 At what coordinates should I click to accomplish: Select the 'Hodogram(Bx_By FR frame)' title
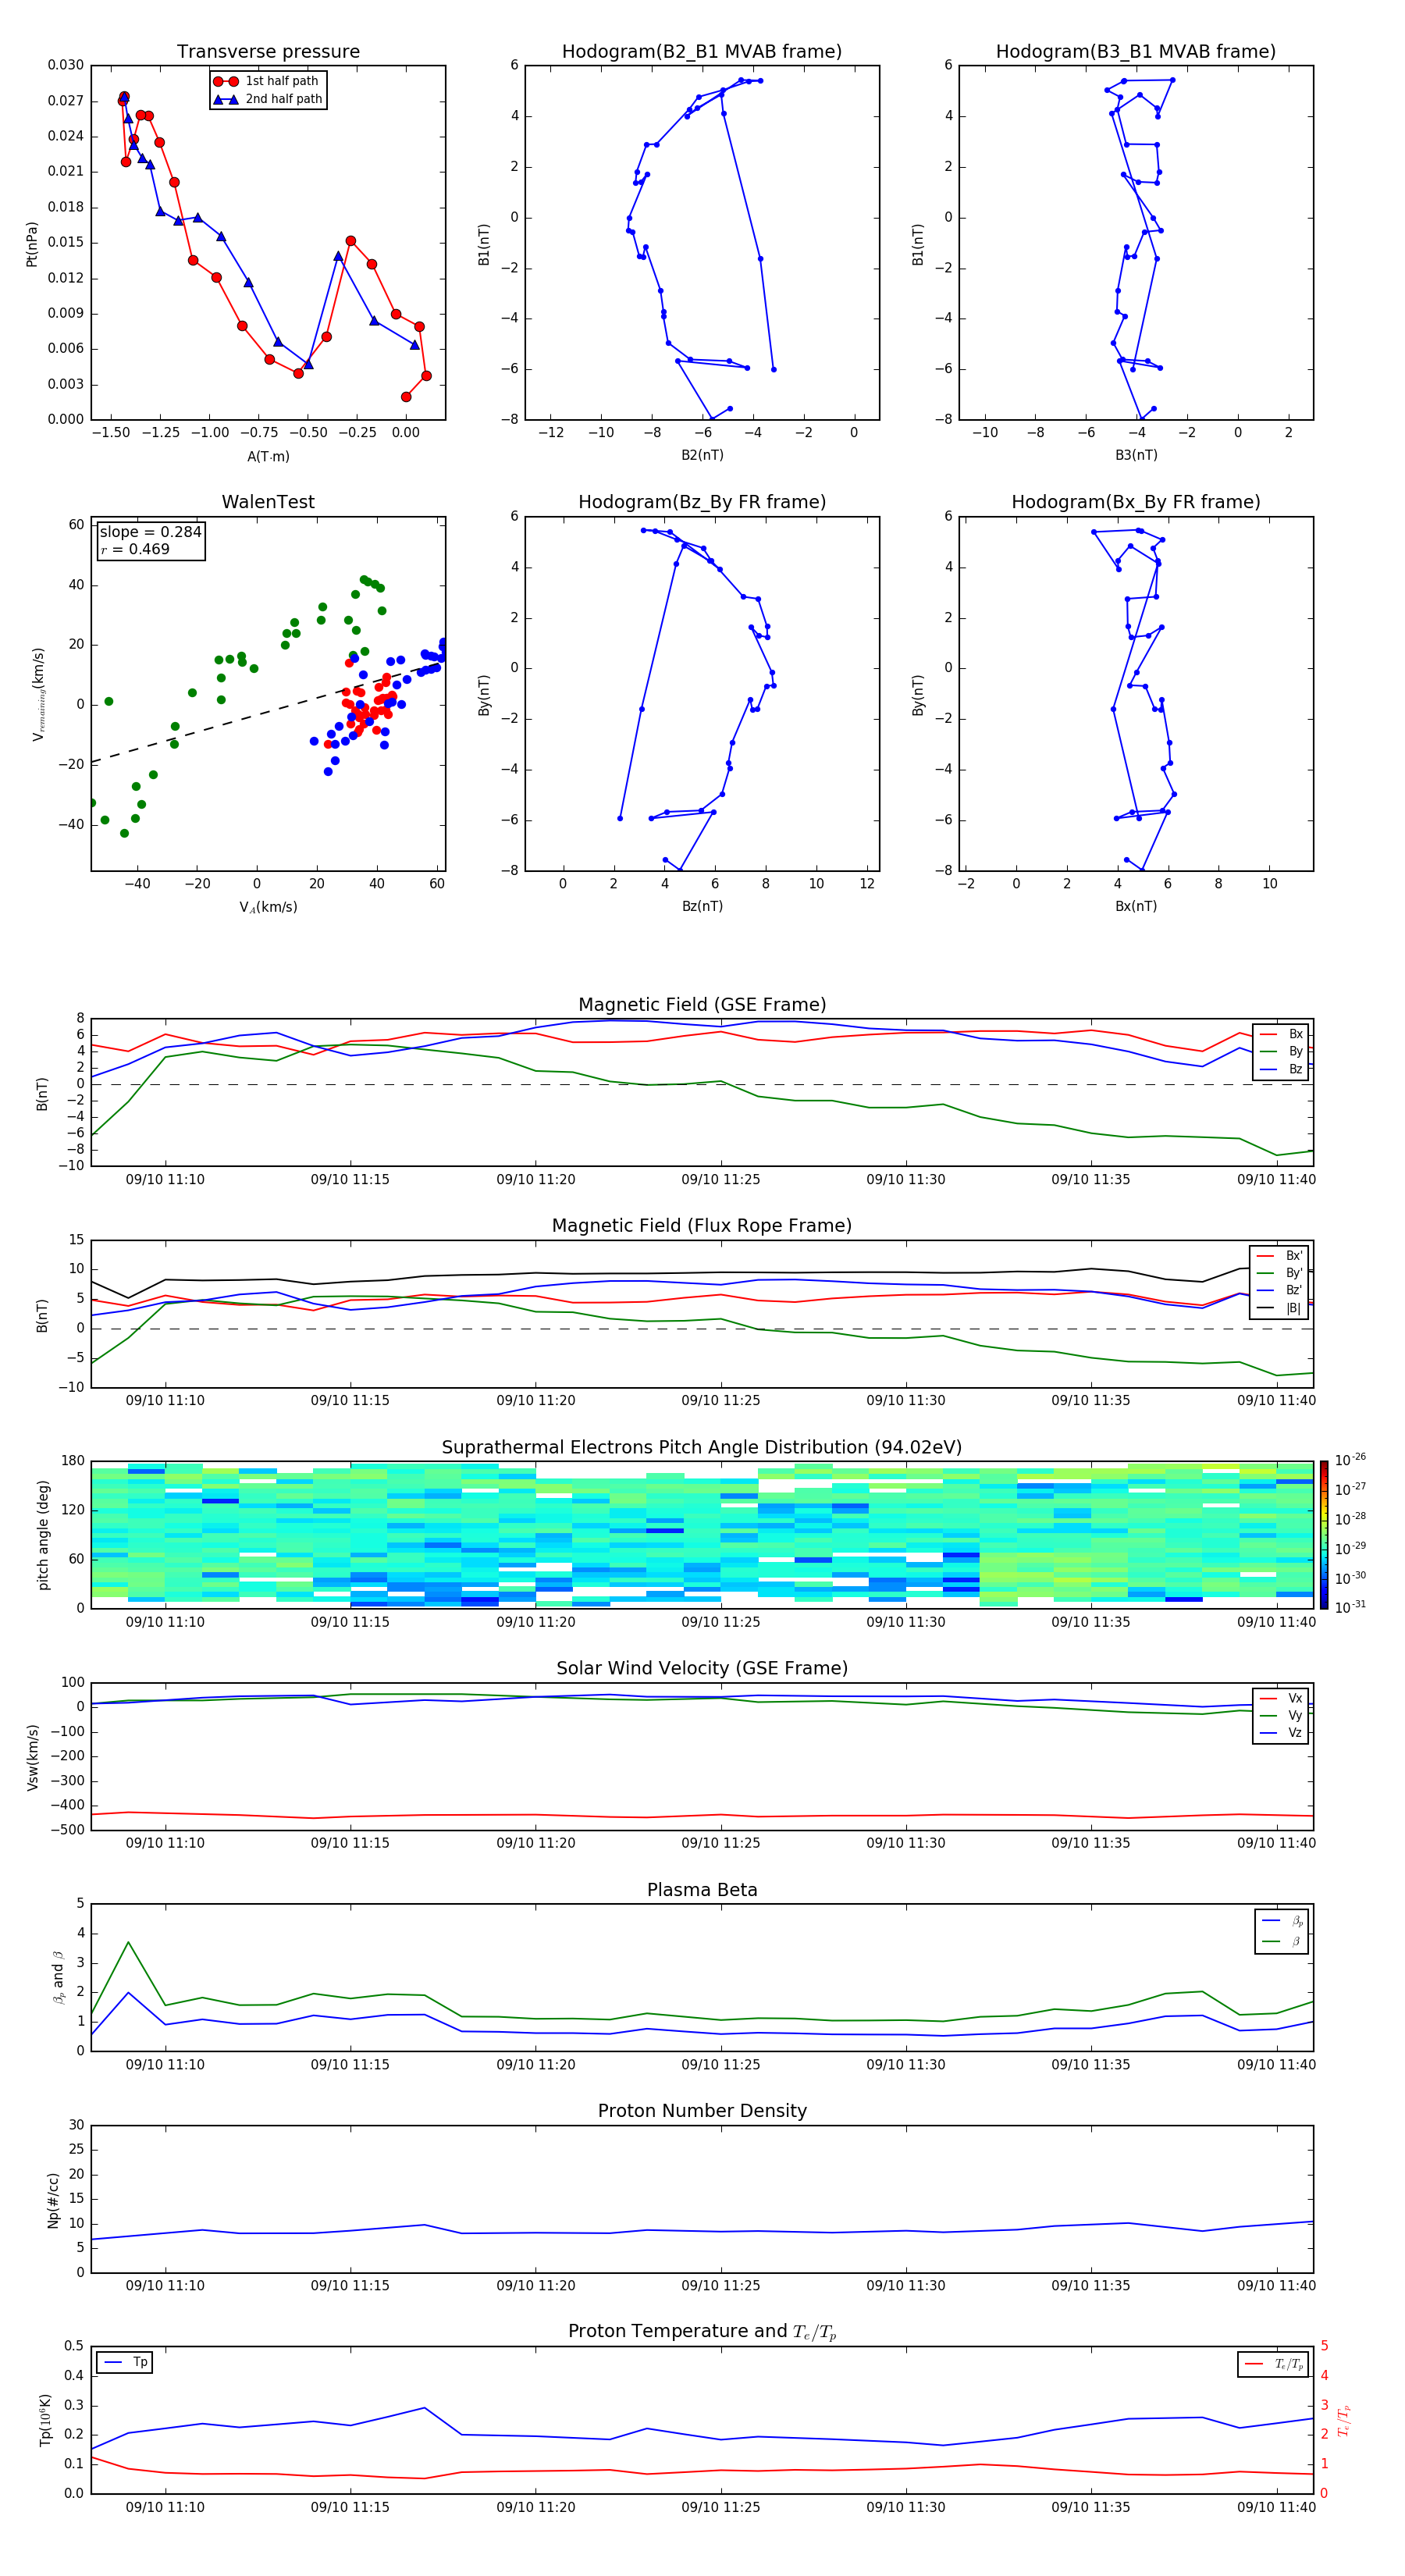1136,502
